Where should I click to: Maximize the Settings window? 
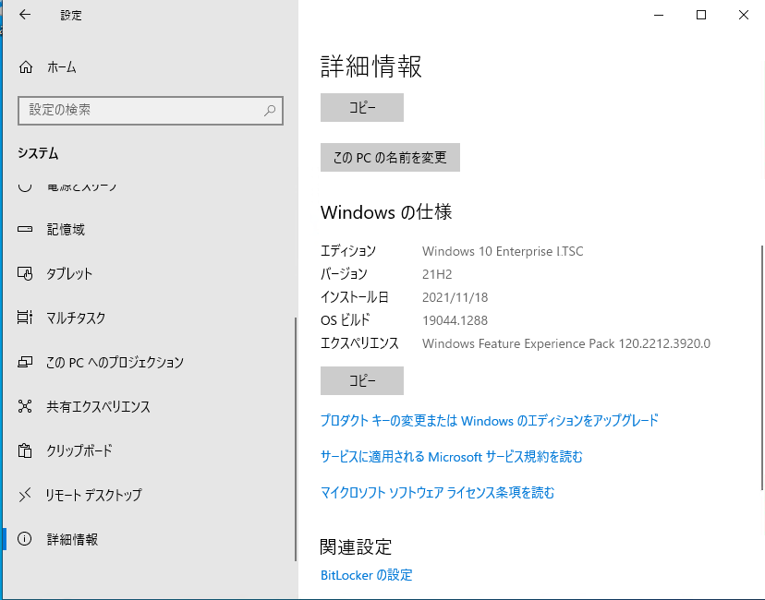701,15
